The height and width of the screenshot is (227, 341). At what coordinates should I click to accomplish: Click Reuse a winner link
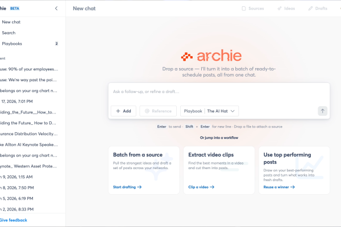[279, 187]
